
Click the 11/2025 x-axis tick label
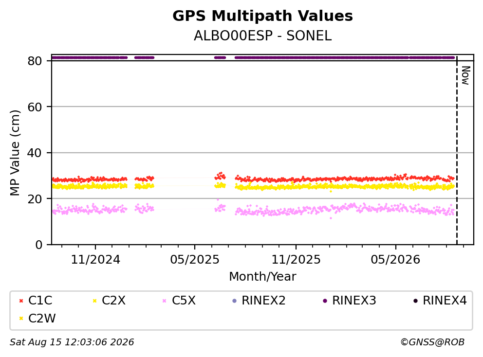pyautogui.click(x=296, y=260)
